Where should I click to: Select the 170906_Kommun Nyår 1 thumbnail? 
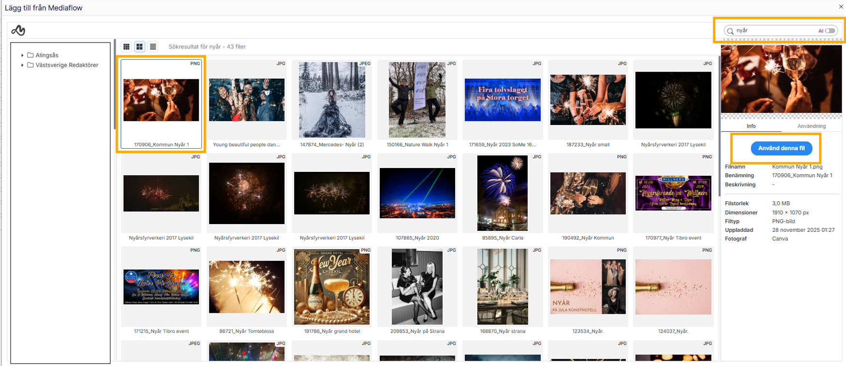click(161, 100)
